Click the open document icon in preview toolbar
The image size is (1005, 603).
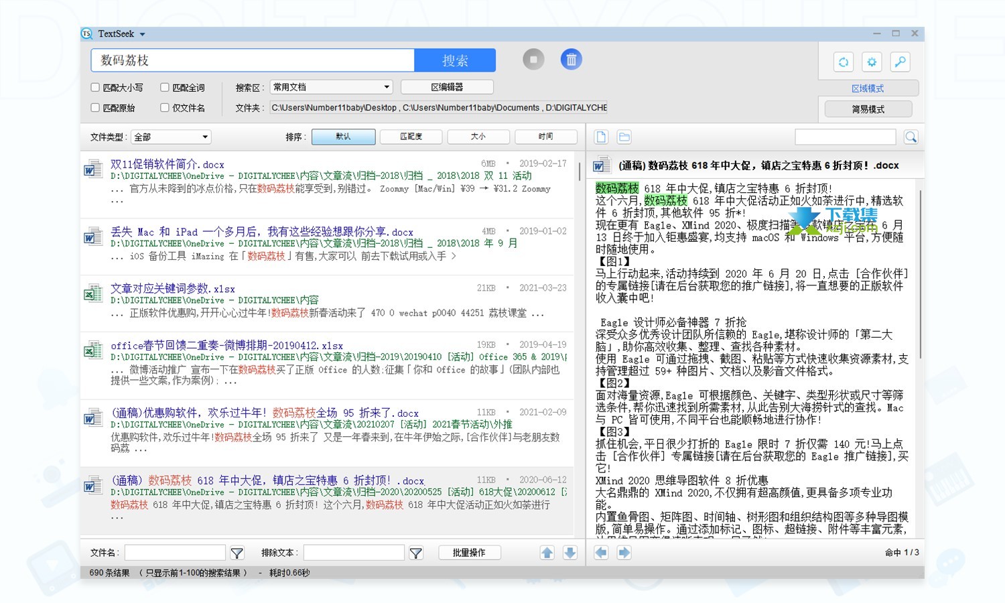coord(601,137)
